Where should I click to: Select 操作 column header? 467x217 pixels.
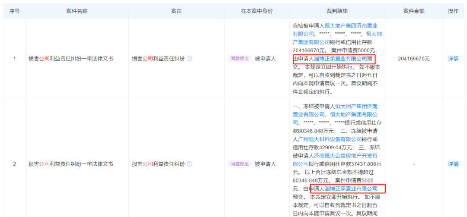(453, 11)
